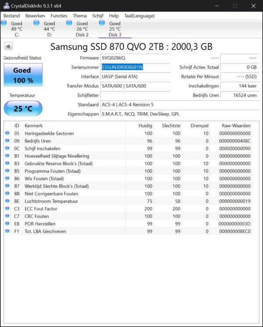Open the Functies menu
Image resolution: width=263 pixels, height=327 pixels.
(59, 16)
